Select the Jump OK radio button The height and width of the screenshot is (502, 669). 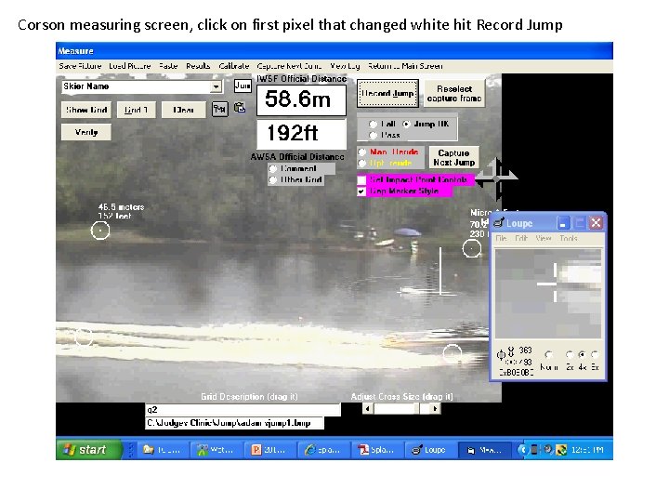tap(406, 124)
